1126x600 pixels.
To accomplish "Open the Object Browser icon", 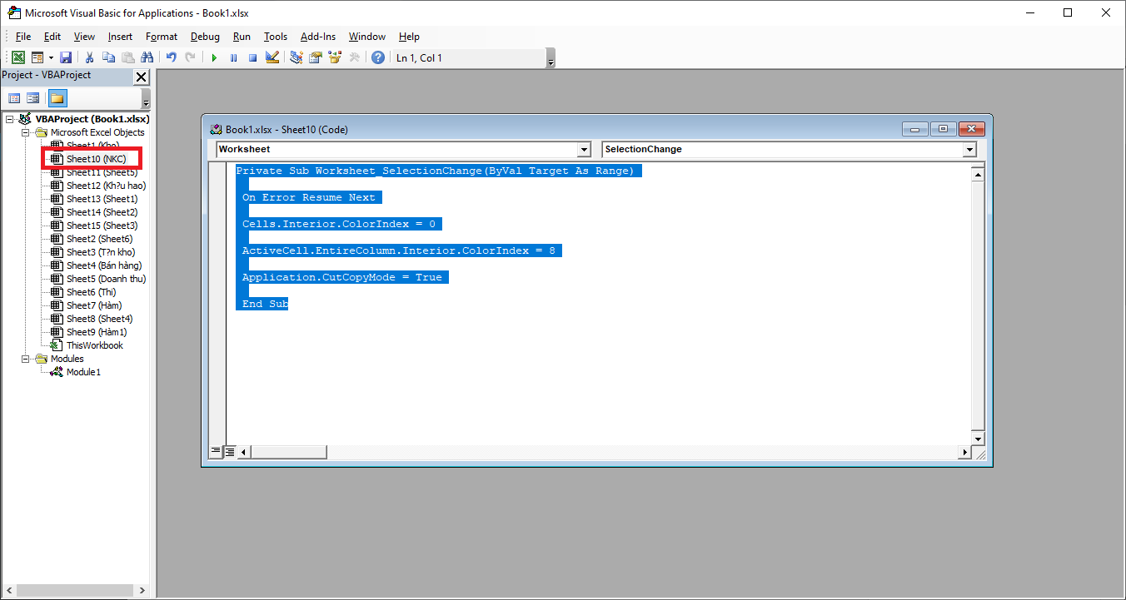I will coord(336,57).
